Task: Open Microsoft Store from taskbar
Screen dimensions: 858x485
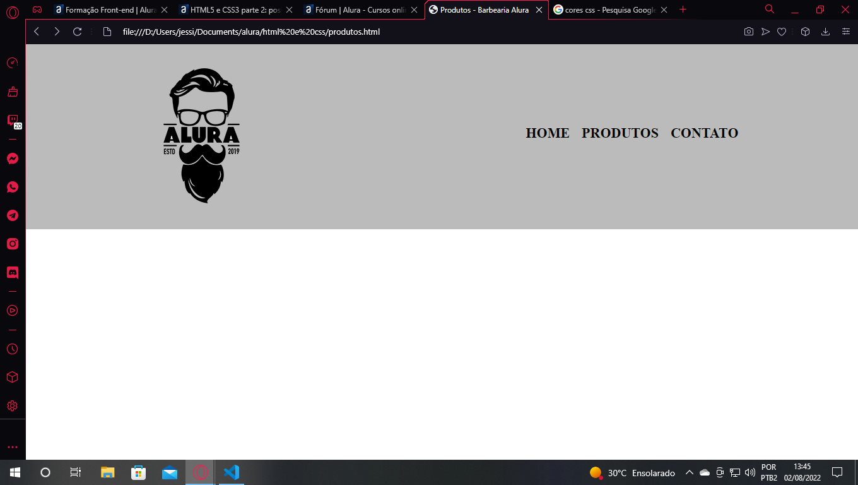Action: [x=138, y=472]
